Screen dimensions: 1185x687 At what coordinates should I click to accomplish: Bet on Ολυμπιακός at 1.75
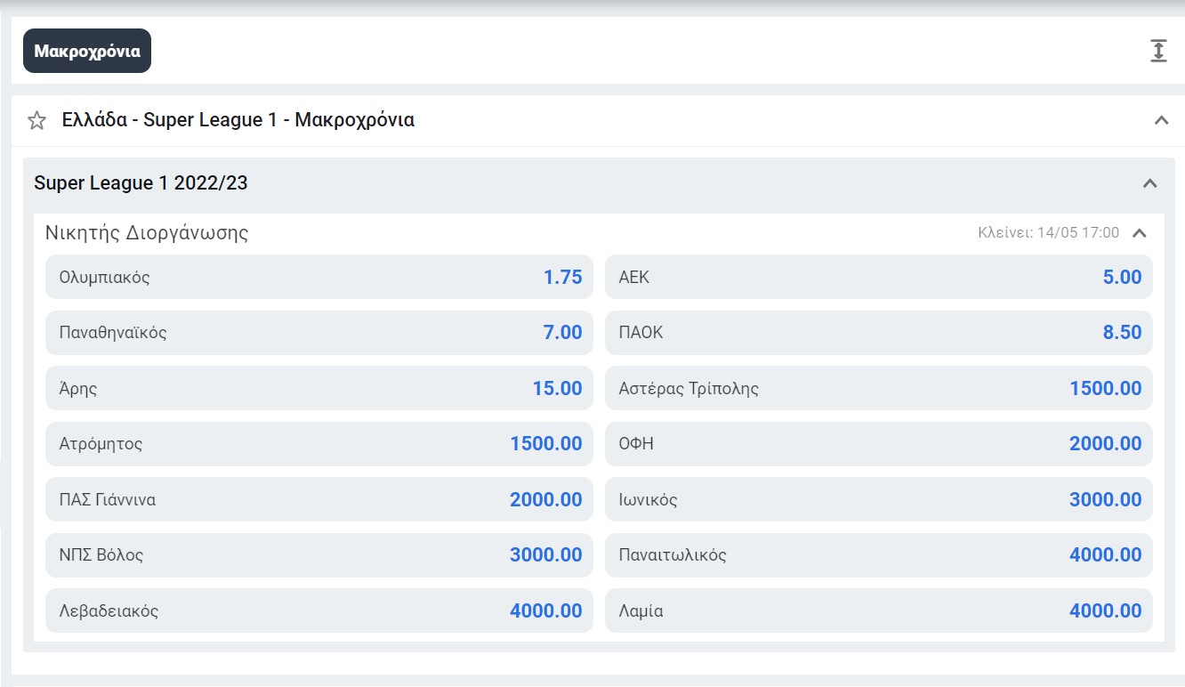[x=319, y=277]
